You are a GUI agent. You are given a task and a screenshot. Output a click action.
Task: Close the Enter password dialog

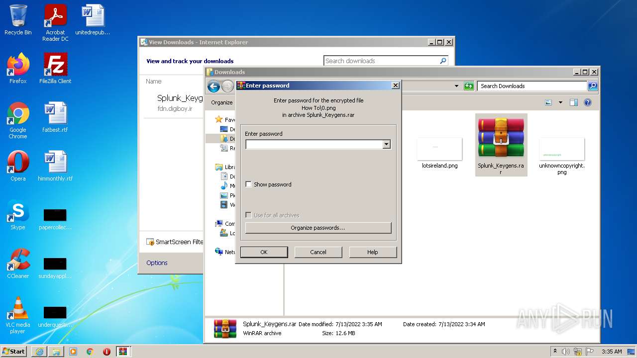(x=396, y=86)
